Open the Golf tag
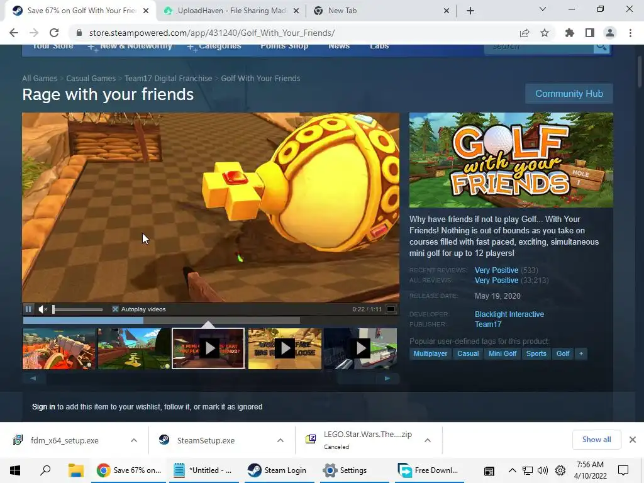 point(563,353)
